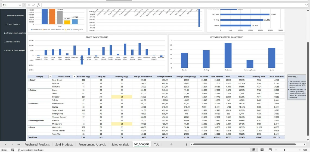Collapse the Beauty category group

pos(29,80)
